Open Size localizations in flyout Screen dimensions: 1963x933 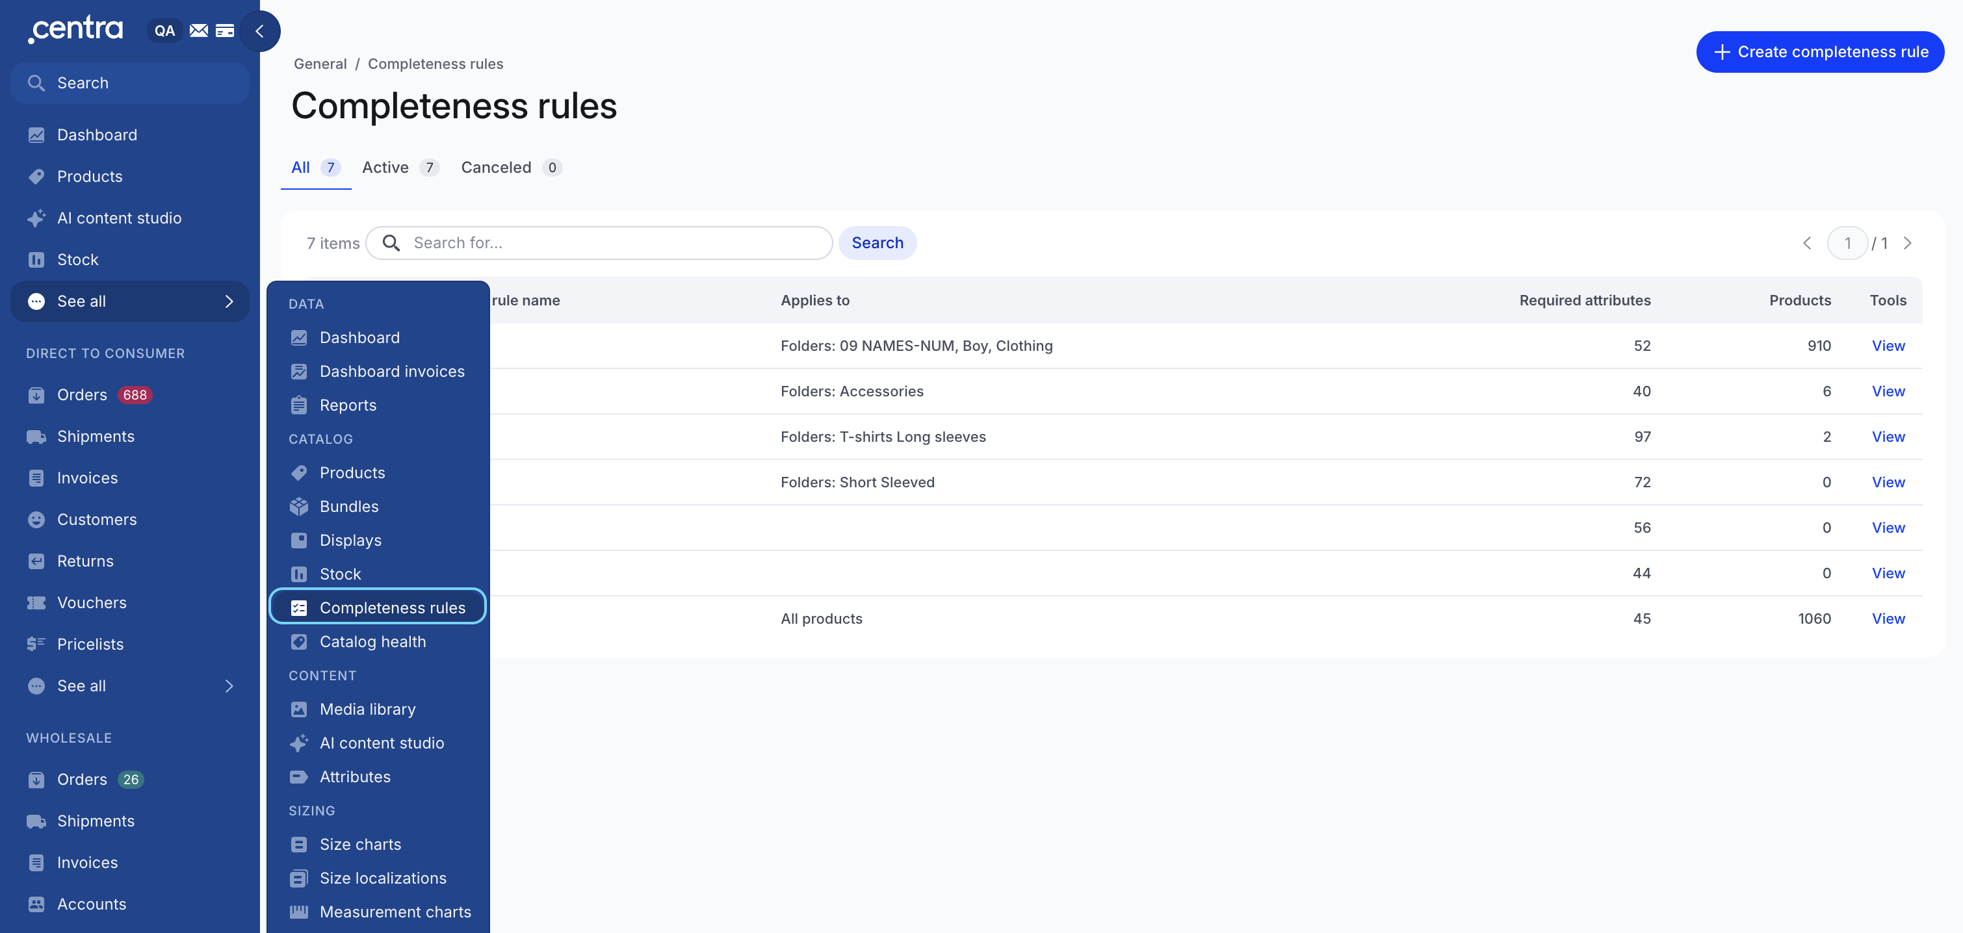(x=378, y=878)
